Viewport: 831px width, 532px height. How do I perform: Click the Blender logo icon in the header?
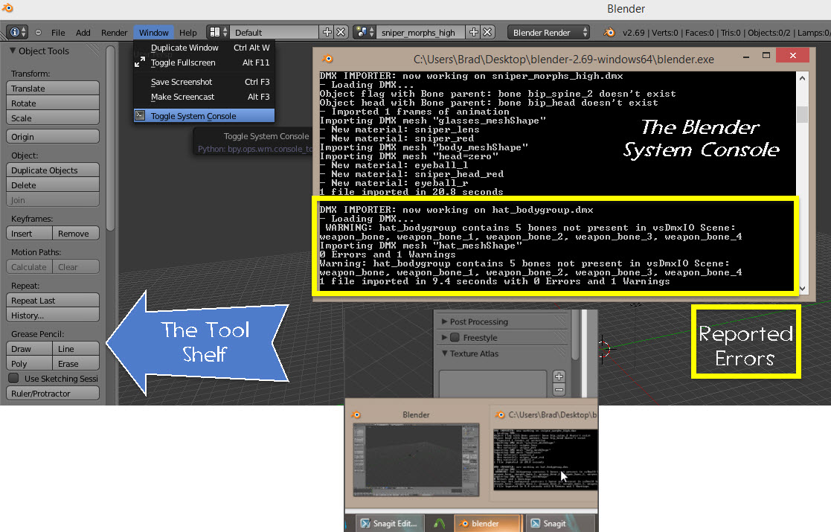[x=609, y=32]
